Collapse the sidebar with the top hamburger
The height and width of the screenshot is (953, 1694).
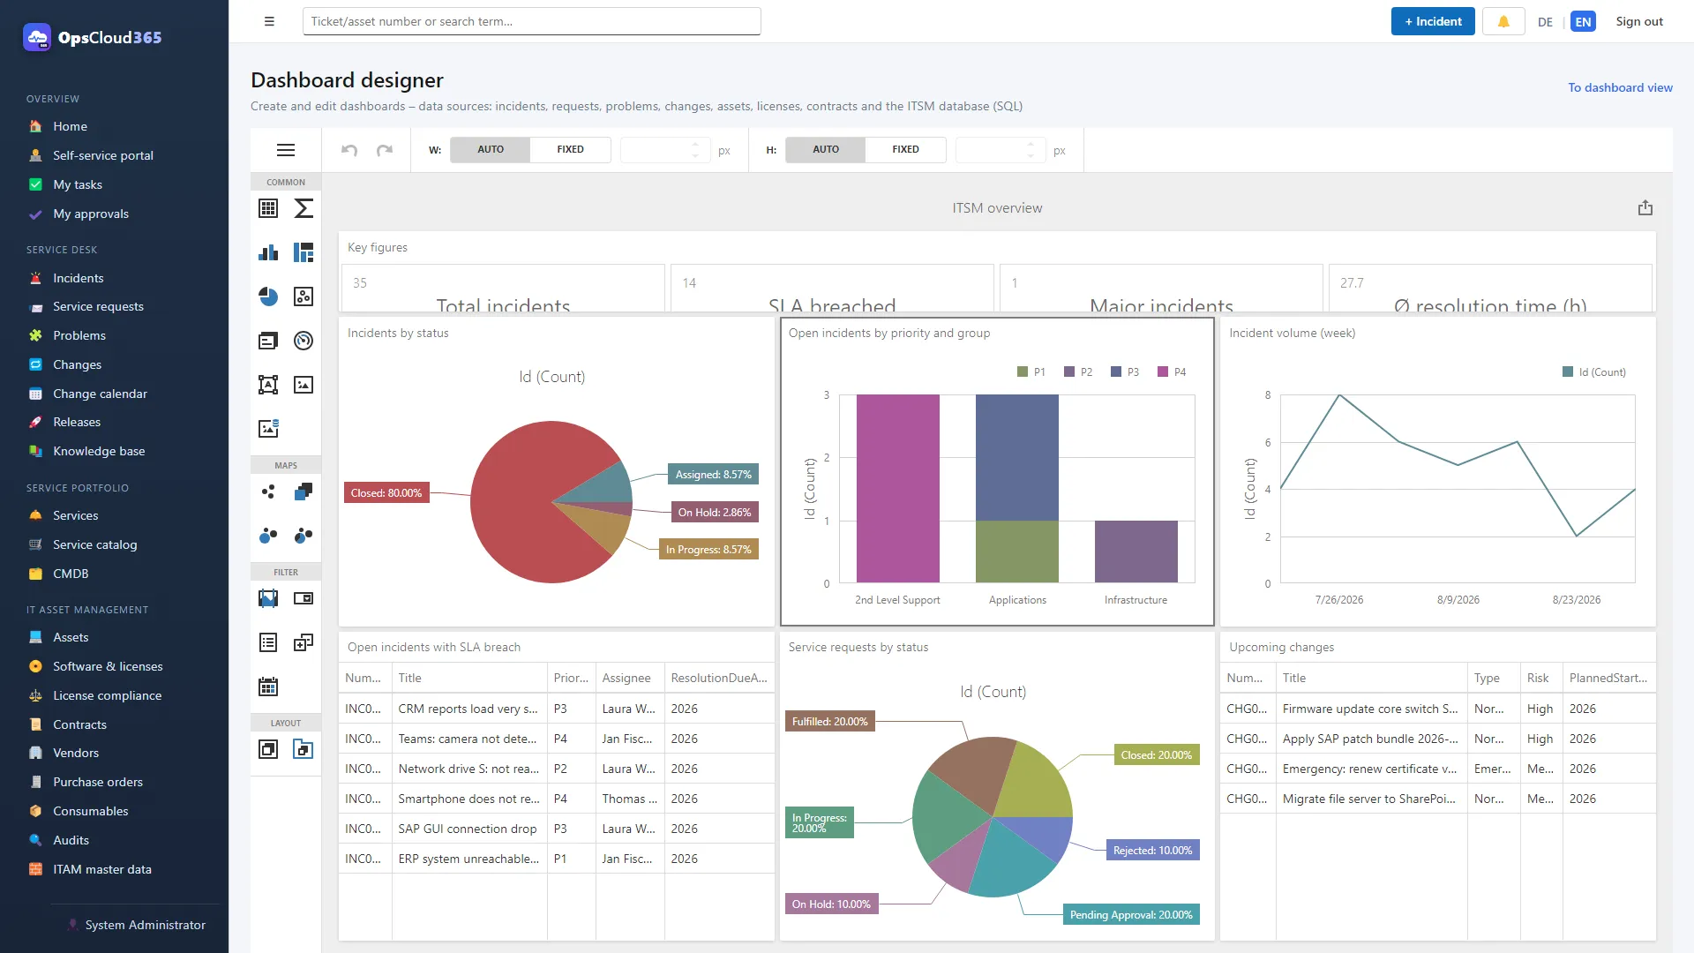(x=269, y=22)
